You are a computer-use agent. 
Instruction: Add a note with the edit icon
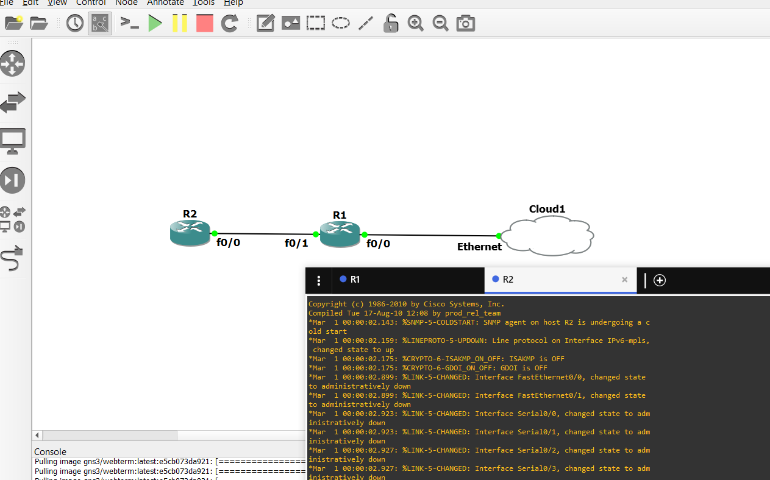coord(265,23)
